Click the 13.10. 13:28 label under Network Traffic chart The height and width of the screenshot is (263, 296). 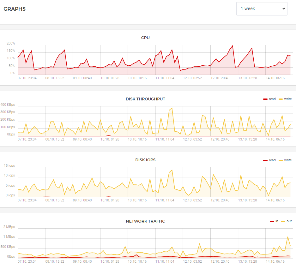(247, 261)
